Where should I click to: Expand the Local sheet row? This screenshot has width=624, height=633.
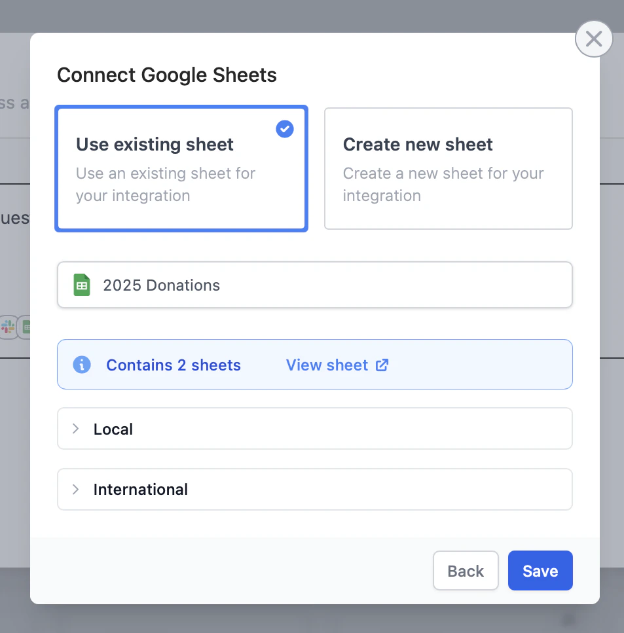click(315, 429)
